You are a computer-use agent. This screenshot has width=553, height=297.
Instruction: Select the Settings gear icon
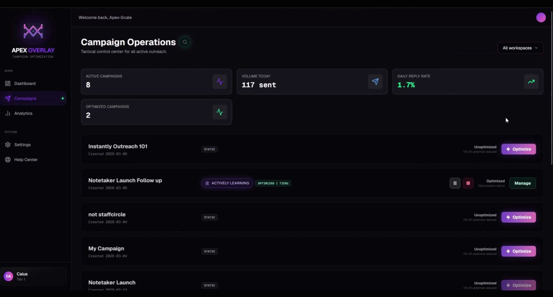click(7, 144)
